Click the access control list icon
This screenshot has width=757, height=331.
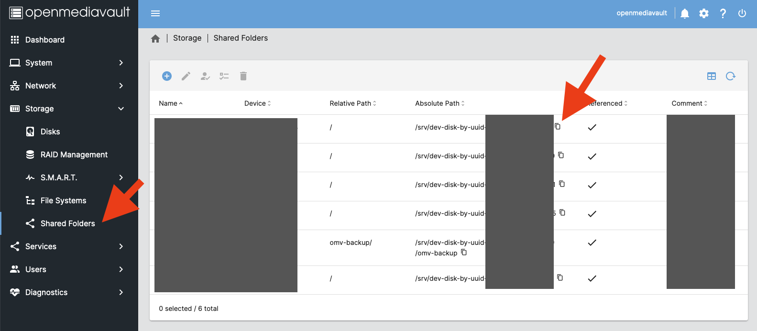click(224, 76)
